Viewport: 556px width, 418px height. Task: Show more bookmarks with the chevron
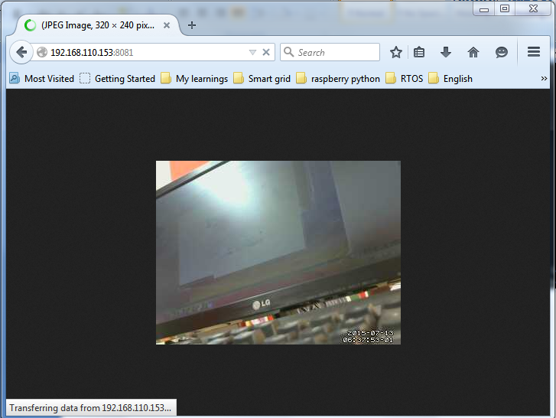coord(544,78)
